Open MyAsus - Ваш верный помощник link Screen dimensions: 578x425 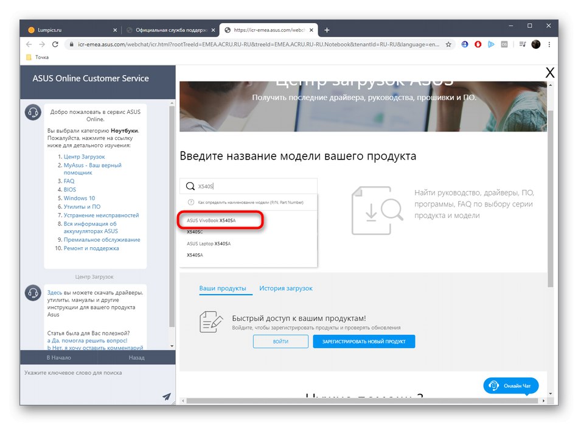tap(92, 169)
